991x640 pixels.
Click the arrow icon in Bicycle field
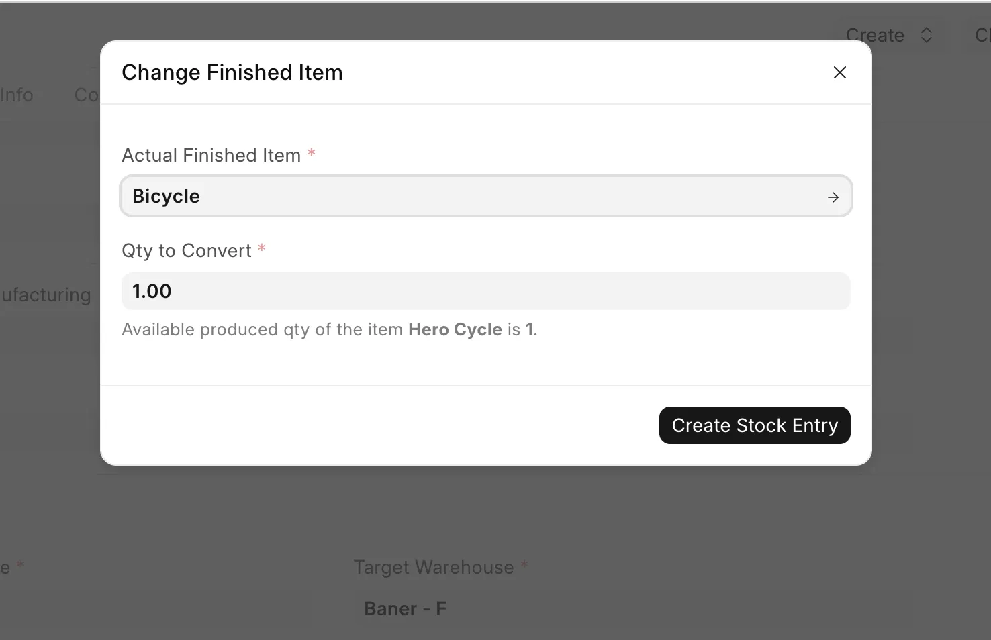pos(833,197)
